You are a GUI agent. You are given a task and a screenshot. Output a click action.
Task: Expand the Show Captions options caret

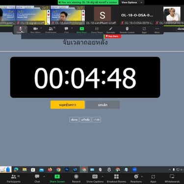[103, 177]
